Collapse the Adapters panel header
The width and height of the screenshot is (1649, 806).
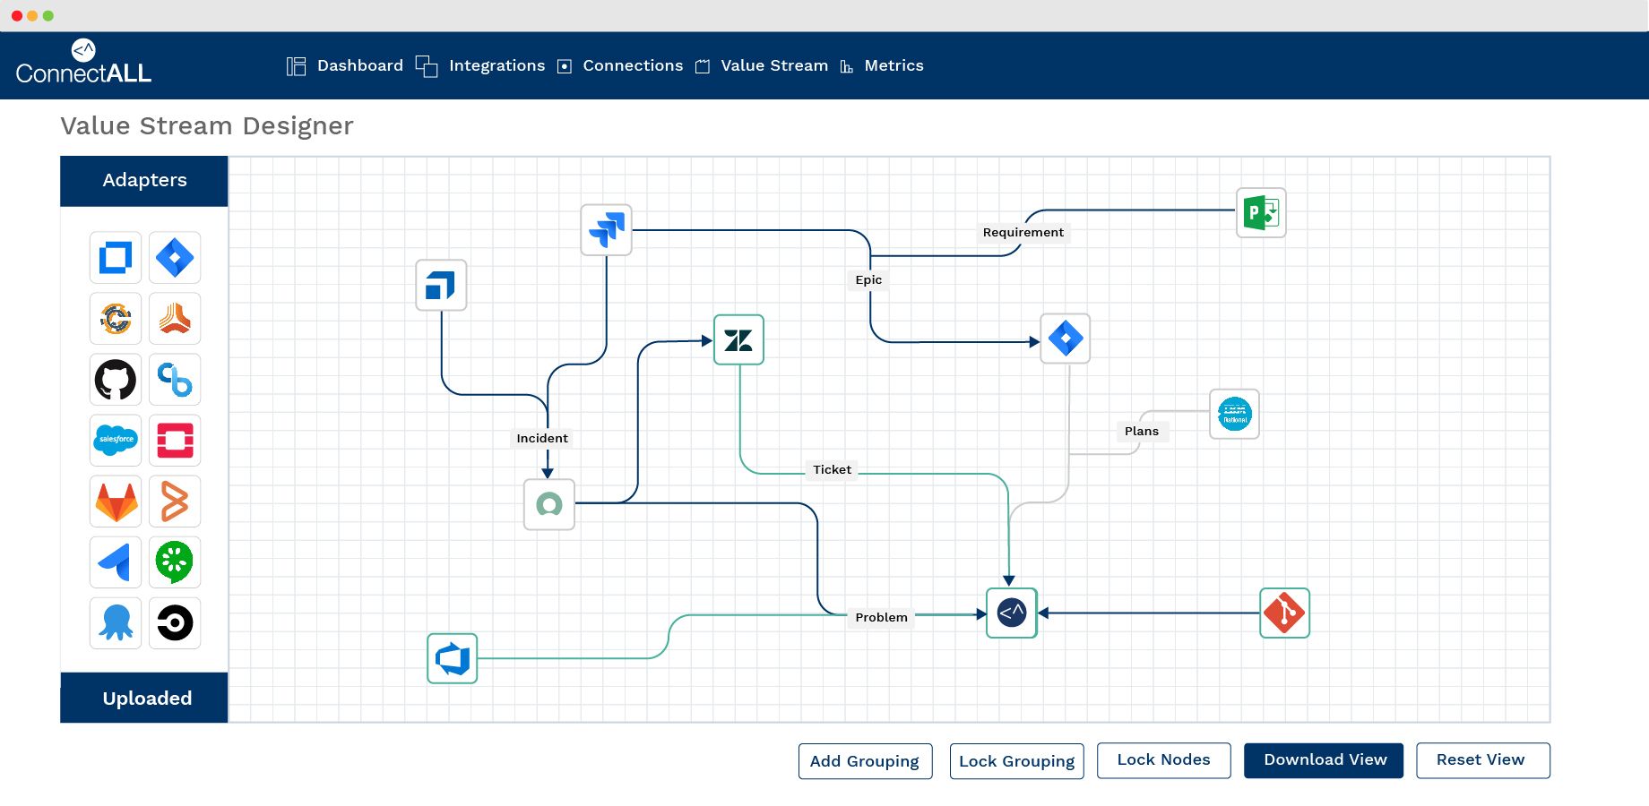144,181
